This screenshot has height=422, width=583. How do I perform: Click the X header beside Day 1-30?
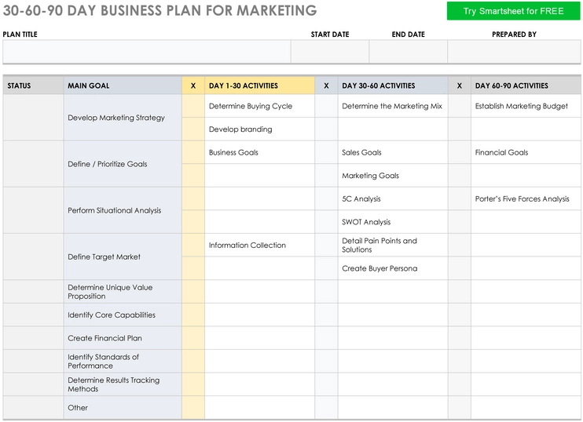(x=193, y=85)
